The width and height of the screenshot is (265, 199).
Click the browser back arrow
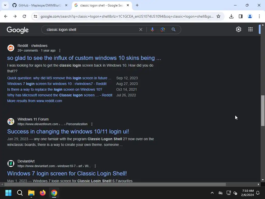pos(6,16)
